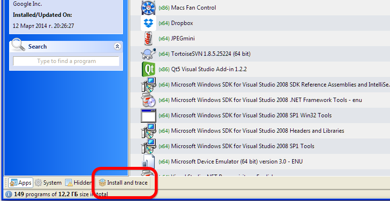Collapse the Search panel
Viewport: 390px width, 201px height.
pyautogui.click(x=117, y=47)
